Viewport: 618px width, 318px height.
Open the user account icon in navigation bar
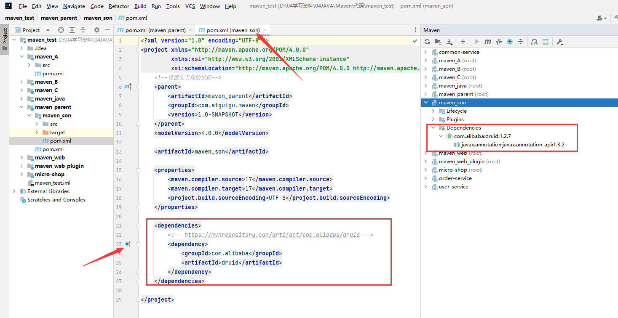tap(602, 18)
